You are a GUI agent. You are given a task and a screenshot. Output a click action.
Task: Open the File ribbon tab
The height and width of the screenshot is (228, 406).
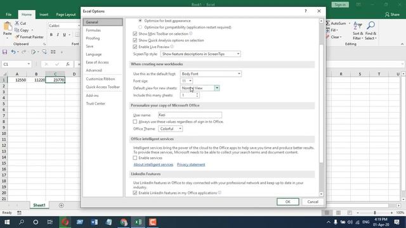(8, 15)
